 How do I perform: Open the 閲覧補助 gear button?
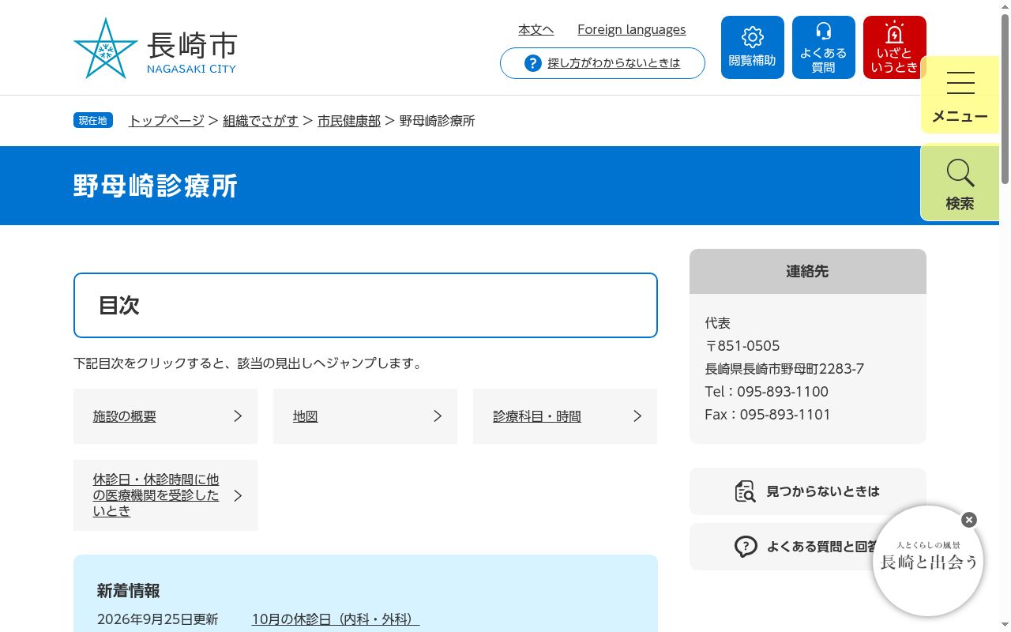[752, 47]
